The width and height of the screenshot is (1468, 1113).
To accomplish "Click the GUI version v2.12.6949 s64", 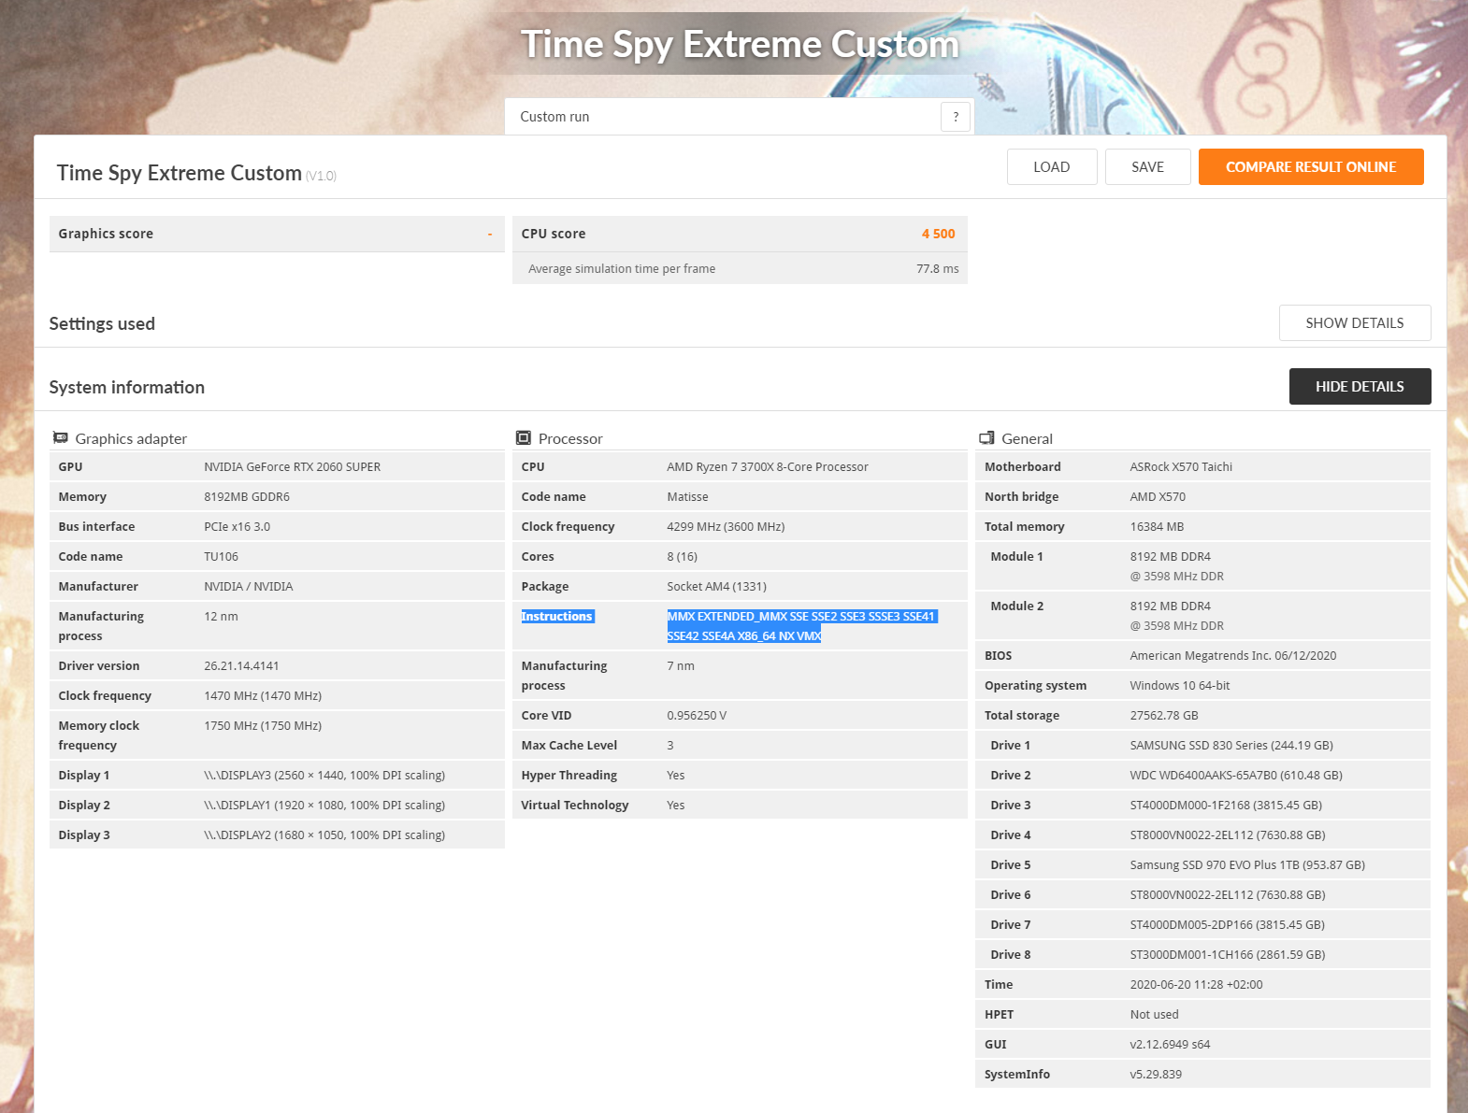I will (x=1170, y=1044).
